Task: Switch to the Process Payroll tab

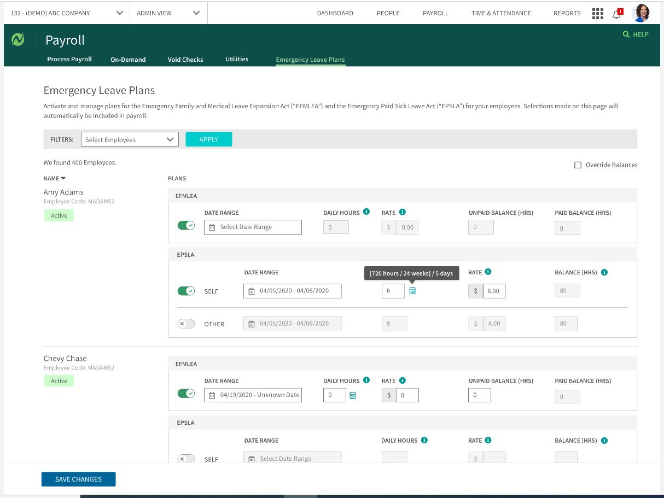Action: (x=69, y=60)
